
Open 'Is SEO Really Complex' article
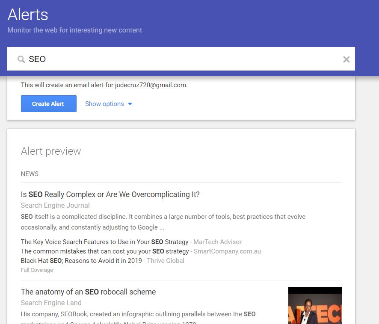(110, 194)
